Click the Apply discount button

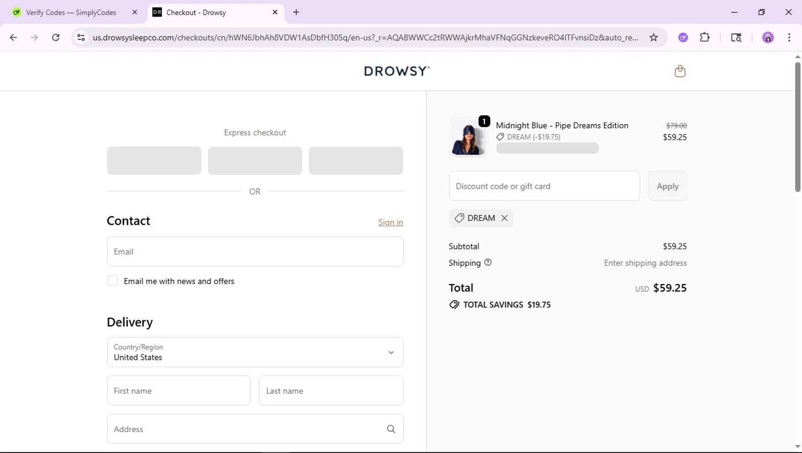pos(667,186)
